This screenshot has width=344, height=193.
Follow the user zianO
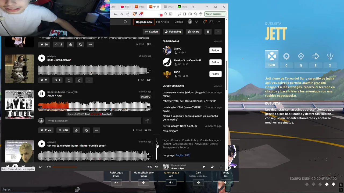[215, 50]
